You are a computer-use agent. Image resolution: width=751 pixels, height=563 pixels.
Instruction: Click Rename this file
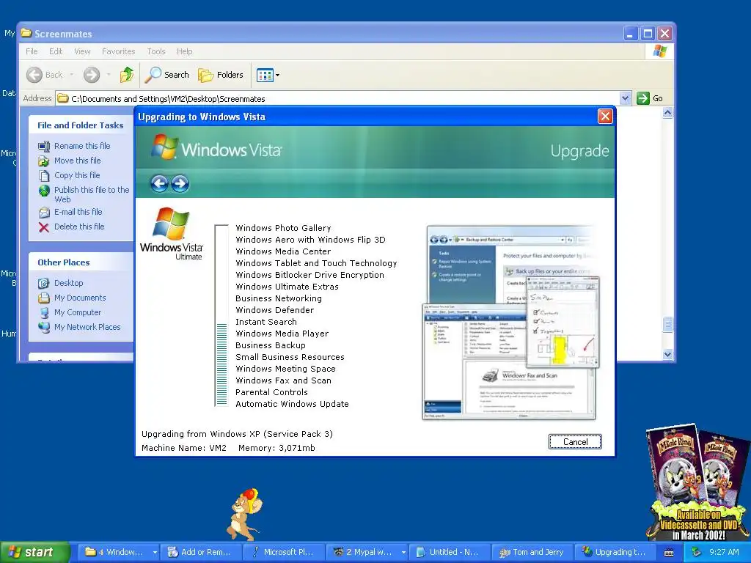82,146
